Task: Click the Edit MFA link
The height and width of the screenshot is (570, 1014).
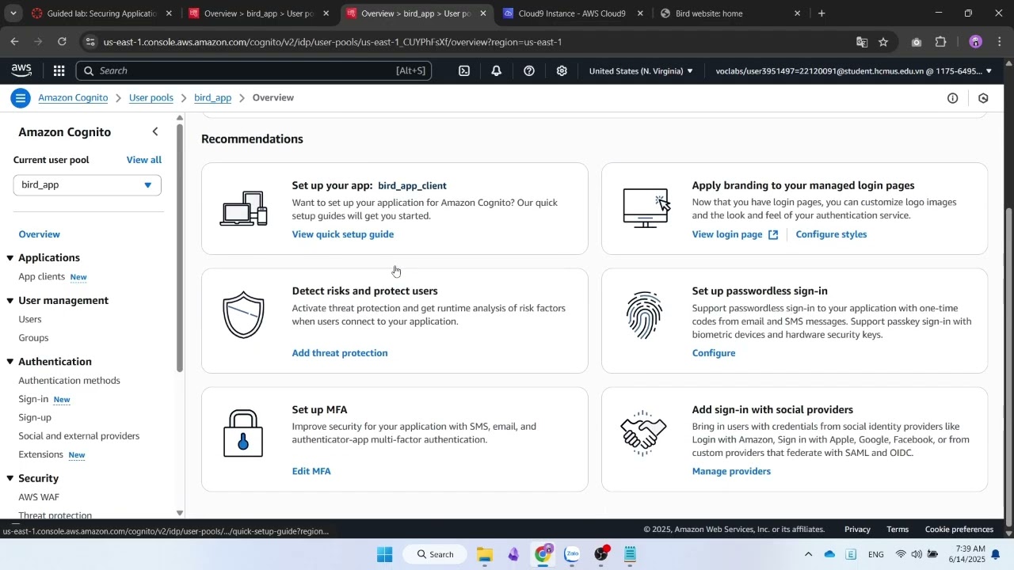Action: [x=311, y=471]
